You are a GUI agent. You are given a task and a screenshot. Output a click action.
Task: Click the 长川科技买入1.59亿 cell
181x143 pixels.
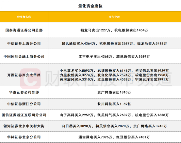(114, 104)
